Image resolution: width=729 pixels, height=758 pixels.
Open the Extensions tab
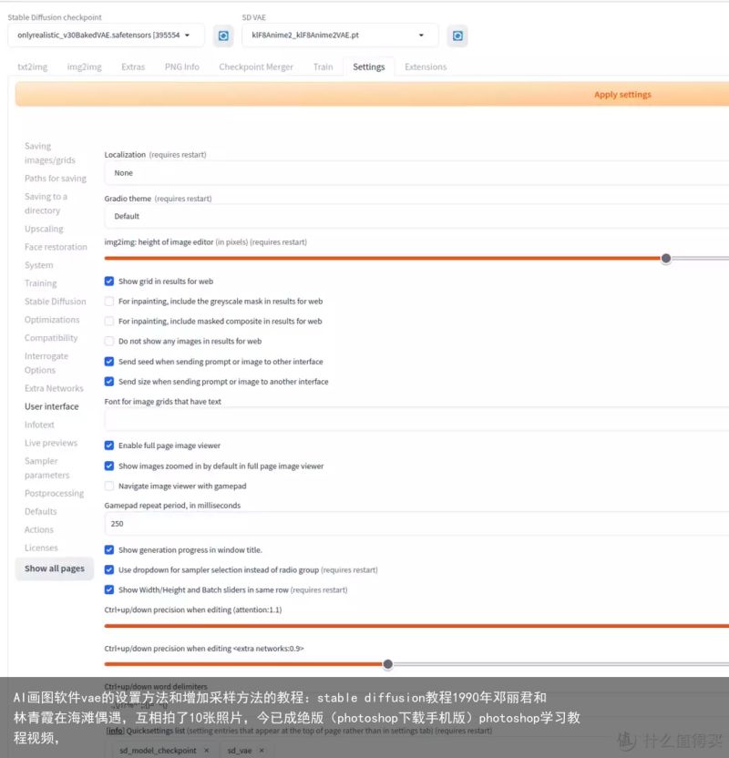(426, 67)
